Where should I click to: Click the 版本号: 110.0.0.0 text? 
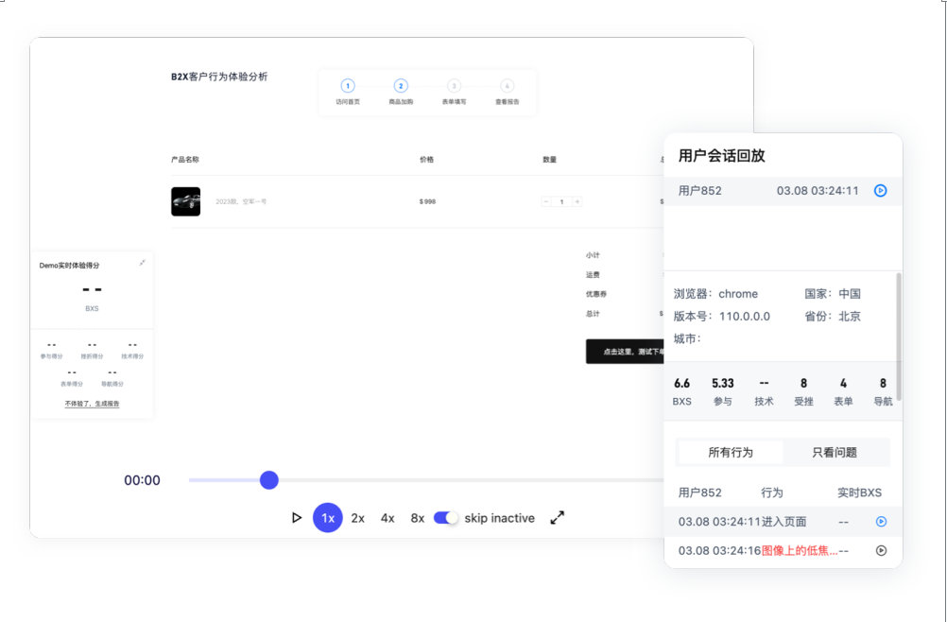[x=722, y=317]
